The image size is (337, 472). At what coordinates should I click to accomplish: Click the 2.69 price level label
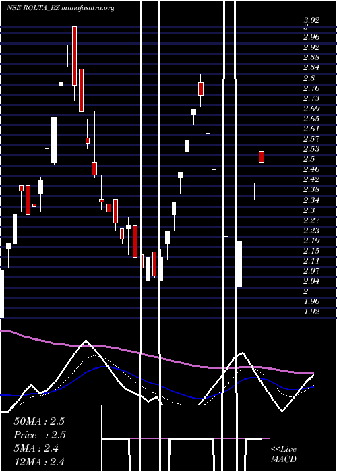(x=311, y=109)
